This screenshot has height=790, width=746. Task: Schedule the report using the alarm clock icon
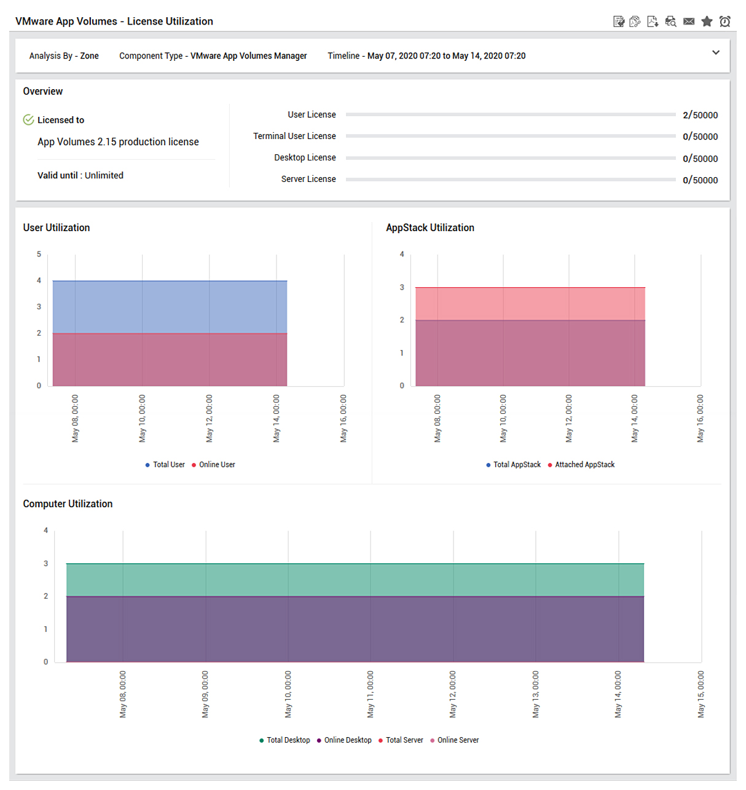[725, 22]
